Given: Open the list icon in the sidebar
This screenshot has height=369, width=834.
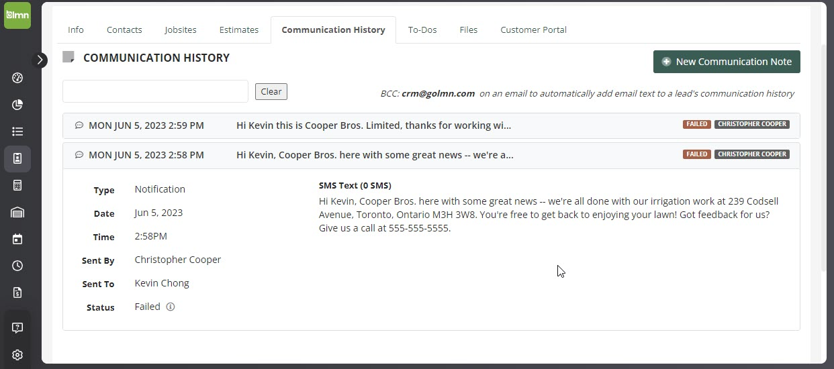Looking at the screenshot, I should (x=17, y=131).
